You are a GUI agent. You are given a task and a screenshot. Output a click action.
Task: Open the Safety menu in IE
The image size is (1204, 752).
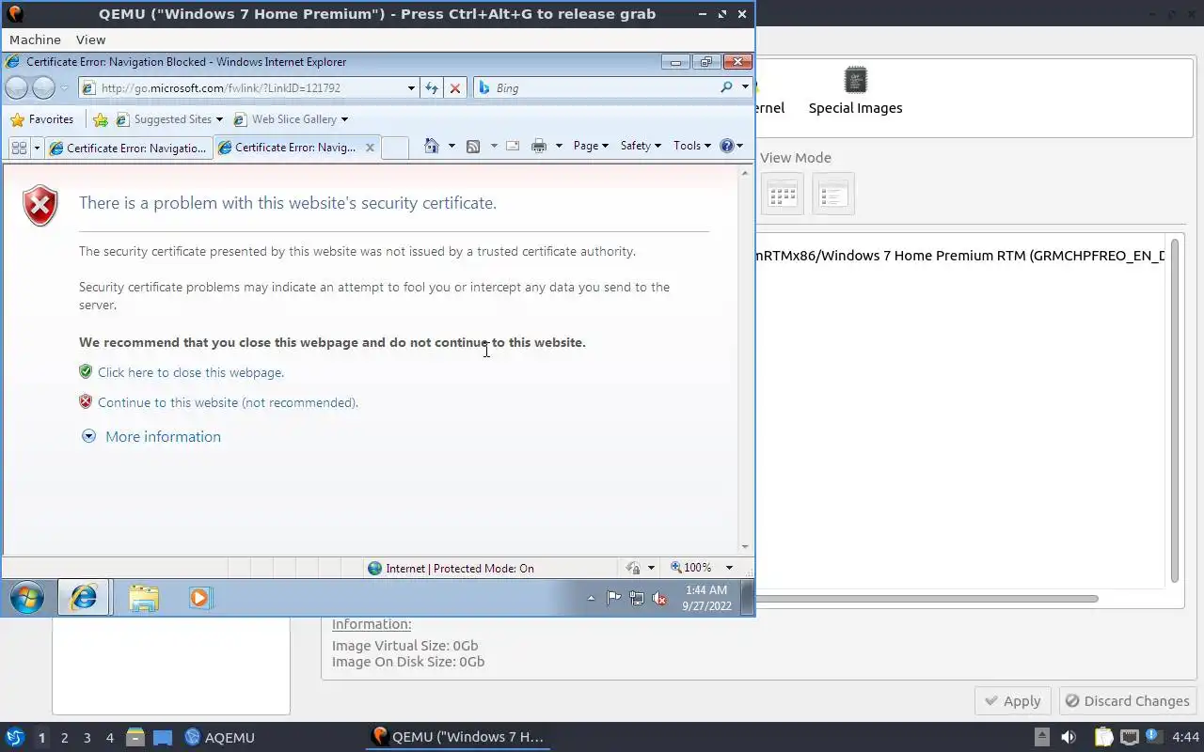(641, 146)
